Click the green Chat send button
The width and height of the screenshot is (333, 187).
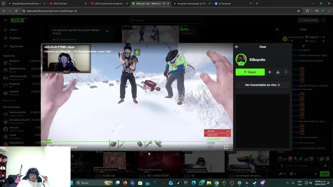pos(325,174)
